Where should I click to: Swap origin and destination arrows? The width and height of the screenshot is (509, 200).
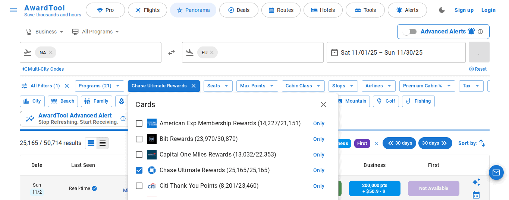[x=172, y=52]
